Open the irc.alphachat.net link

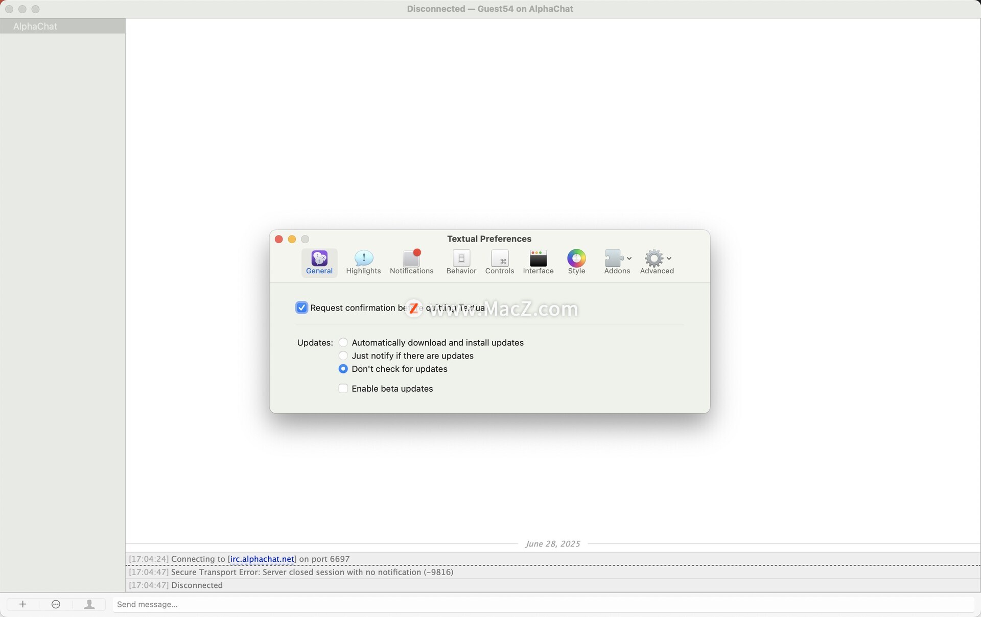[x=262, y=559]
